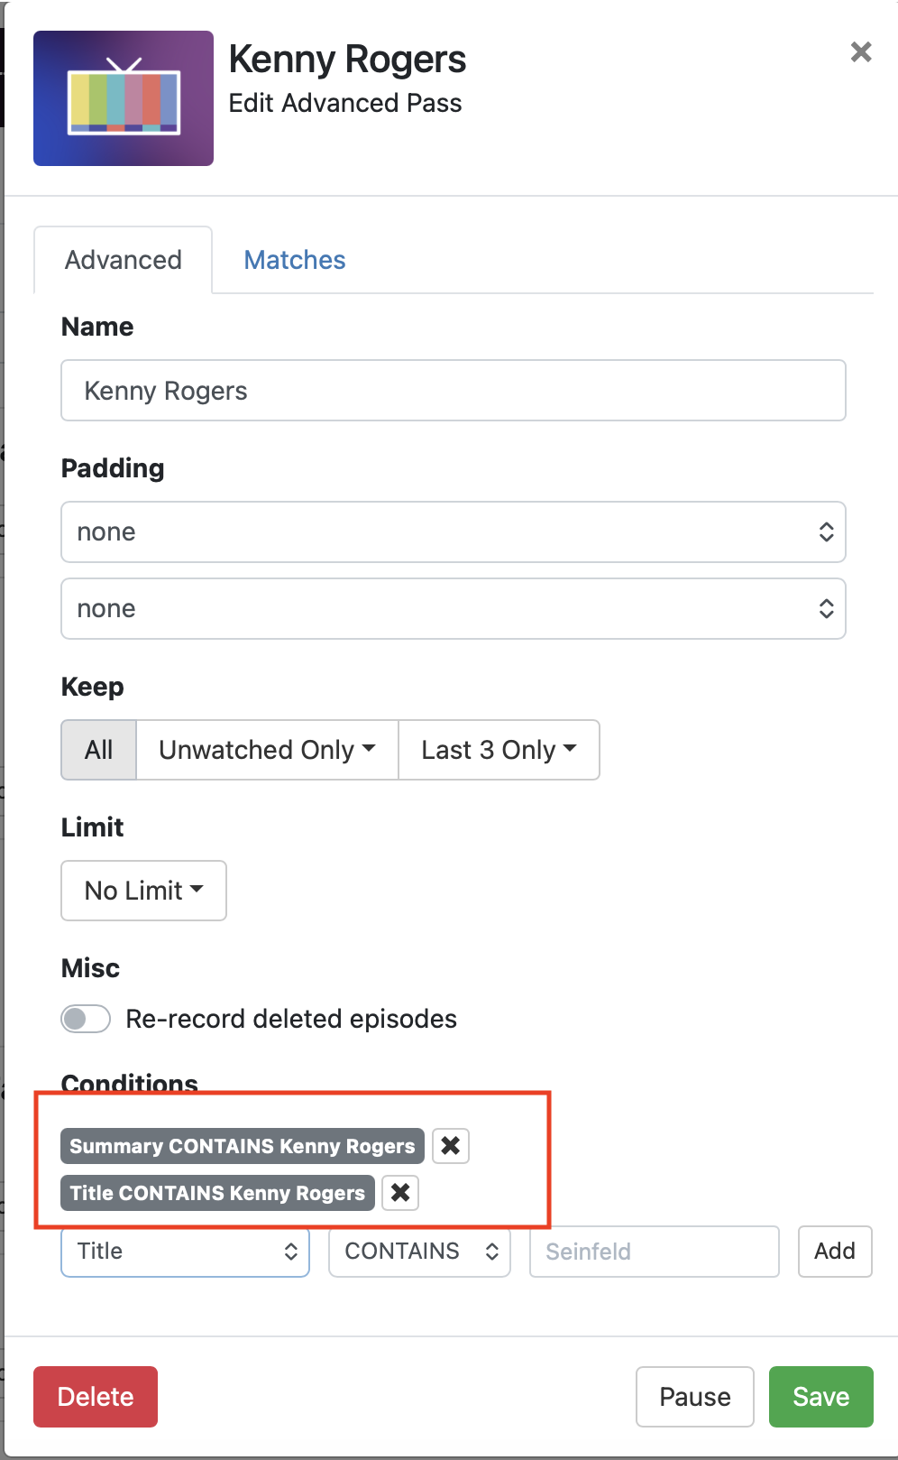
Task: Remove the Summary CONTAINS Kenny Rogers condition
Action: (451, 1146)
